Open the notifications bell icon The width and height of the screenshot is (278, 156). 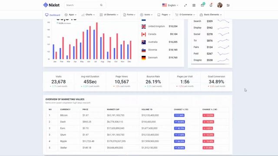[x=211, y=5]
